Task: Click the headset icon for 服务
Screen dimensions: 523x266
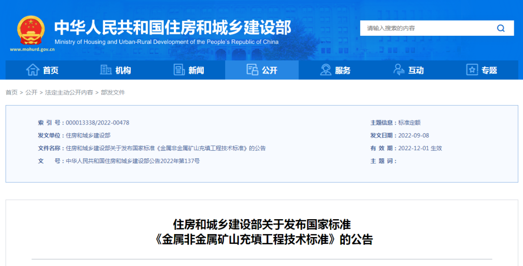Action: pyautogui.click(x=326, y=70)
